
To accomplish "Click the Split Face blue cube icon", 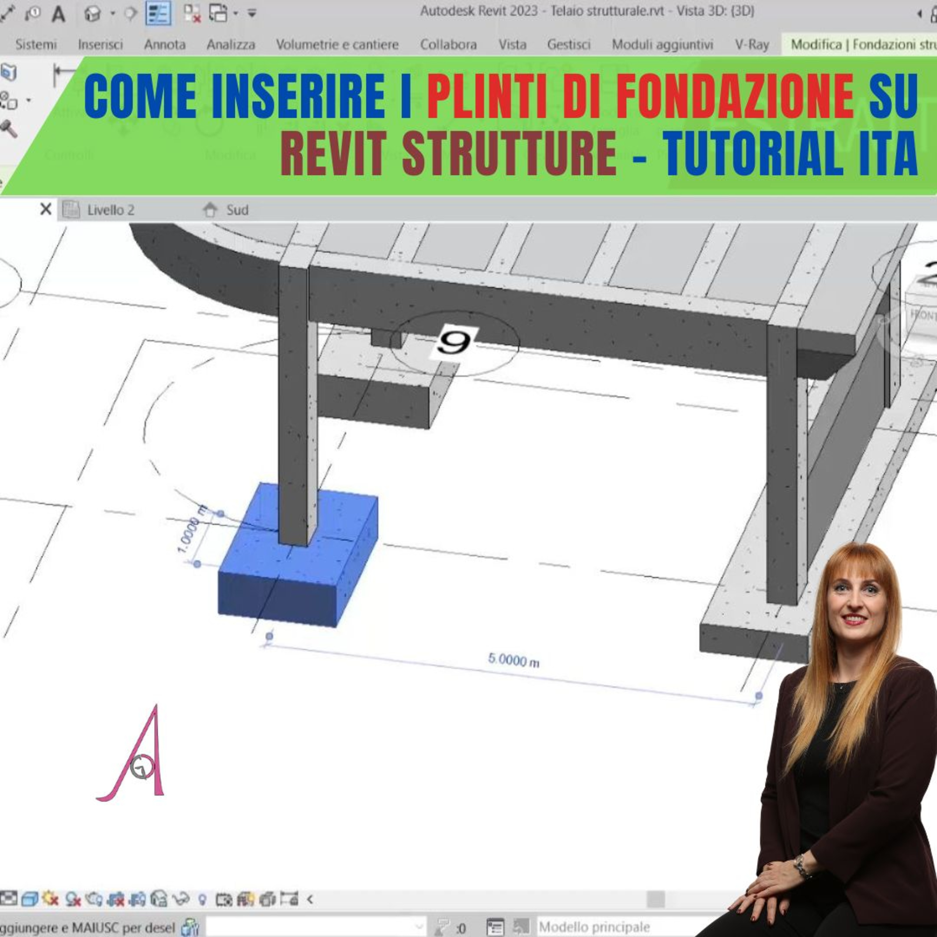I will [x=8, y=73].
